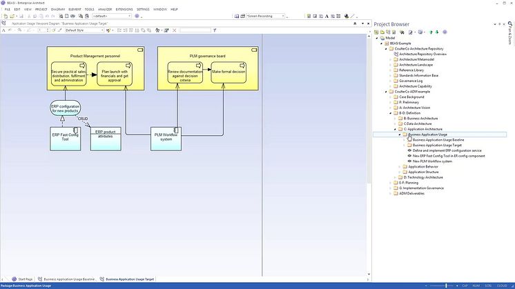This screenshot has width=515, height=289.
Task: Click the CRUD connector label
Action: pyautogui.click(x=83, y=119)
